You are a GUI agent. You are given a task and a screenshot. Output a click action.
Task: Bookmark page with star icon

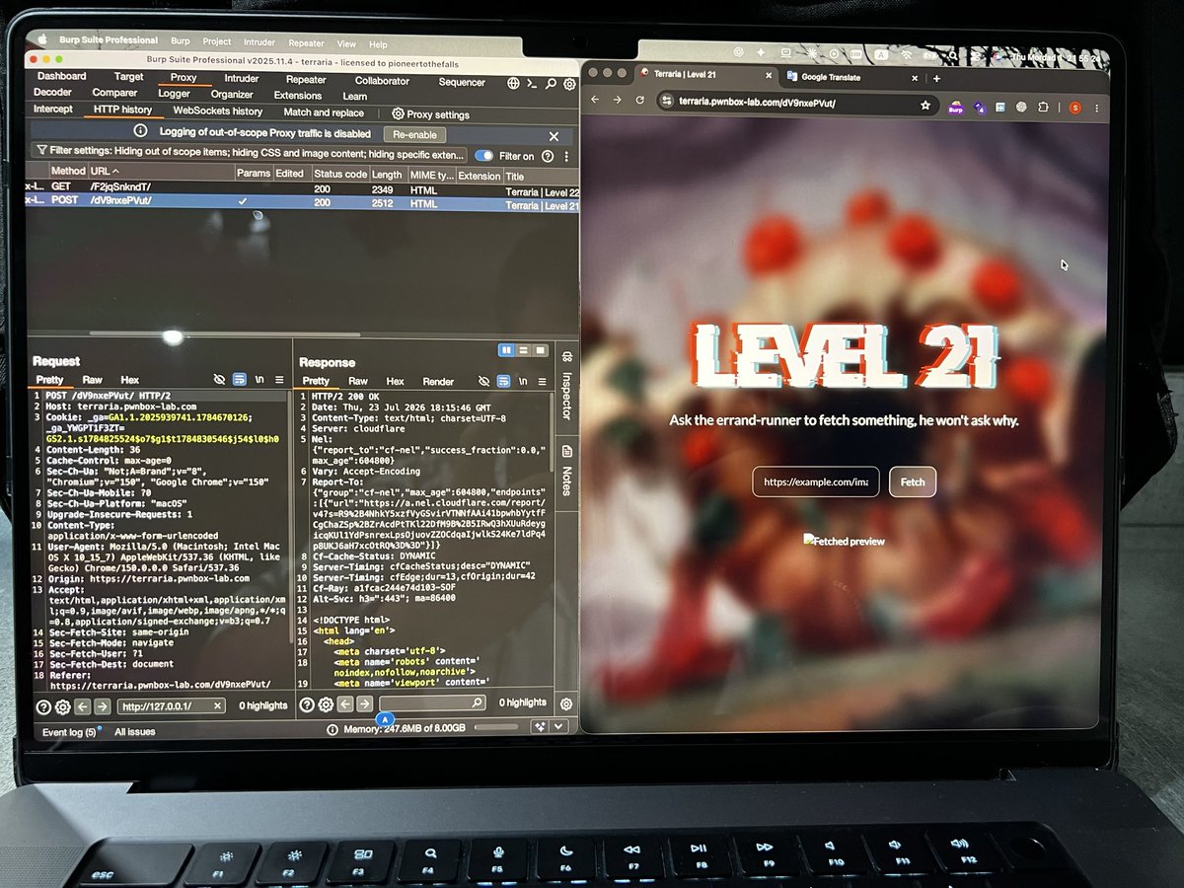(x=925, y=104)
